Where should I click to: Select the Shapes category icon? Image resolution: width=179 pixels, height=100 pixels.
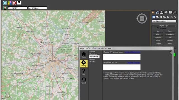pyautogui.click(x=157, y=17)
